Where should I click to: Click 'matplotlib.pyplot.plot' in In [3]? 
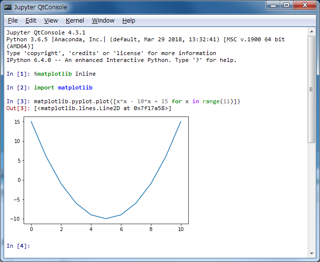click(71, 101)
